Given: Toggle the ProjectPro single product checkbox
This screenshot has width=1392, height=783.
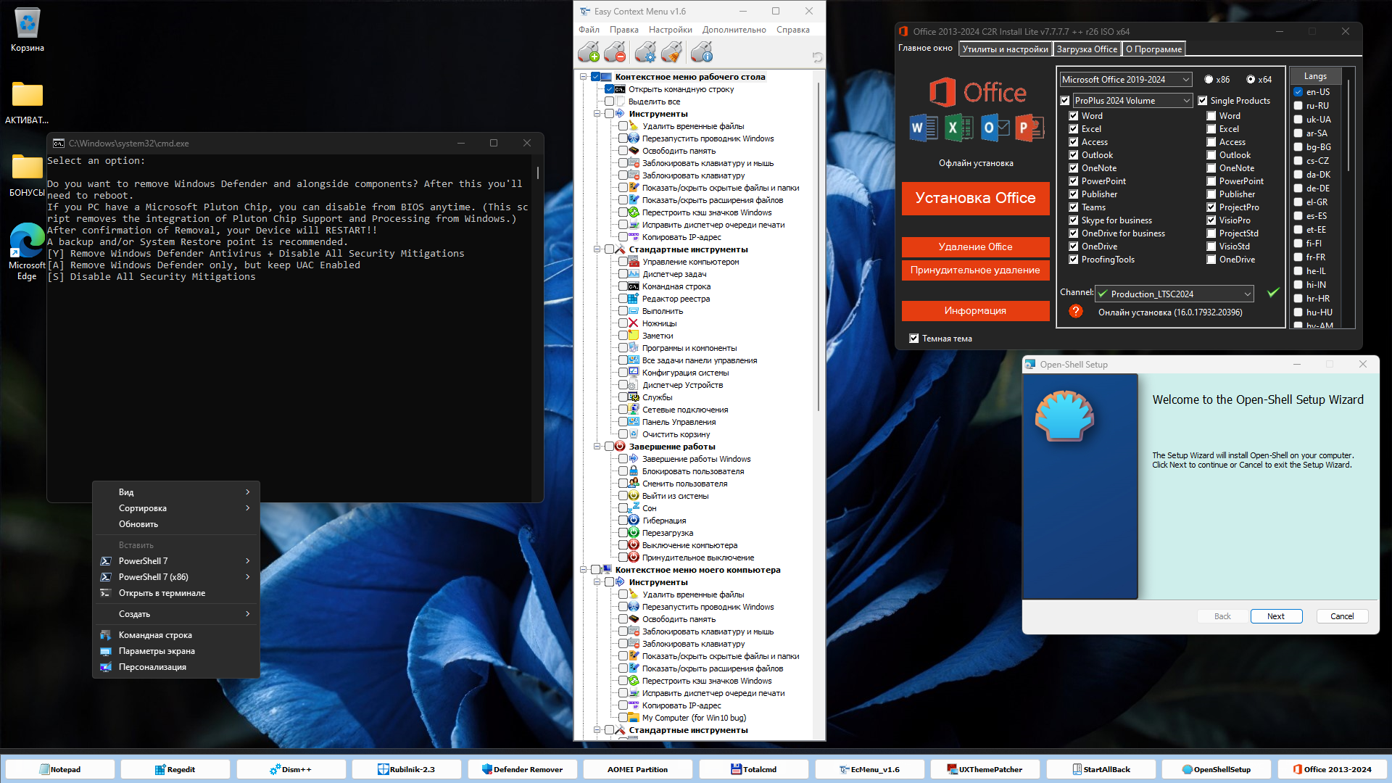Looking at the screenshot, I should (1211, 207).
